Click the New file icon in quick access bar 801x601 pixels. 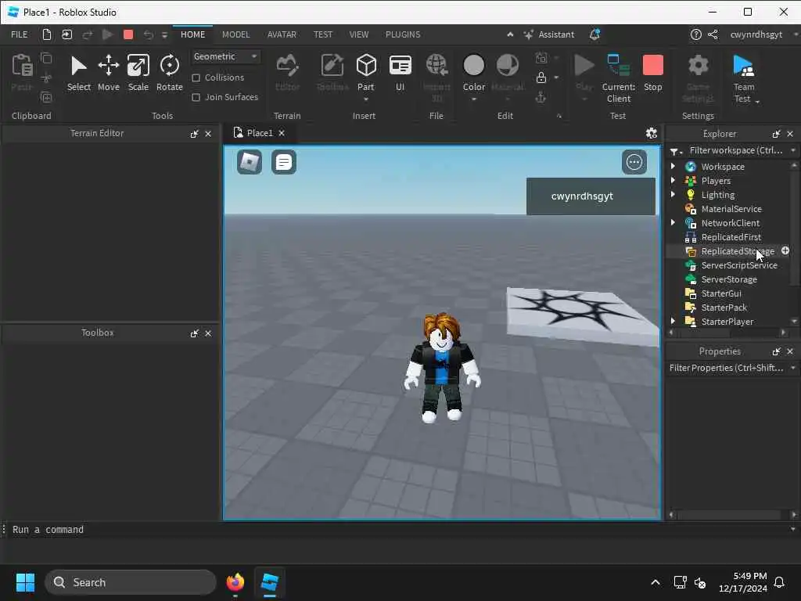coord(46,34)
